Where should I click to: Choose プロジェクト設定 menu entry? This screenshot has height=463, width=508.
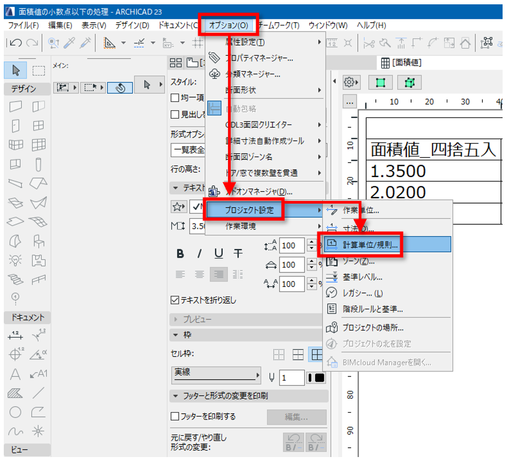coord(265,210)
